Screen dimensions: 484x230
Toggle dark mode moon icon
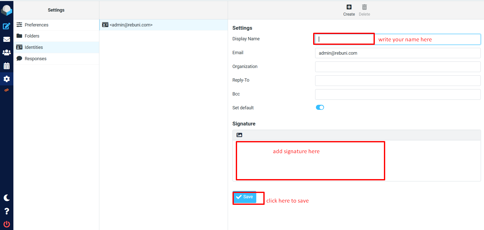pyautogui.click(x=7, y=198)
